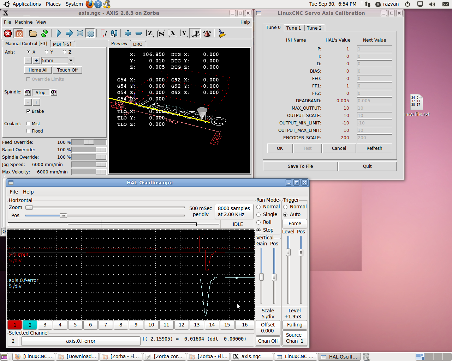Click the P Next Value field
The image size is (452, 361).
coord(374,49)
